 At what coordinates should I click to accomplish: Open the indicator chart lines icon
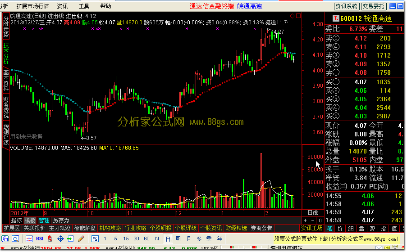29,238
